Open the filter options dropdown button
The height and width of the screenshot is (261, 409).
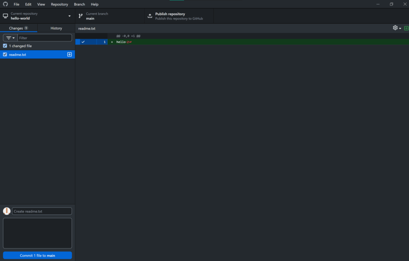click(x=10, y=38)
